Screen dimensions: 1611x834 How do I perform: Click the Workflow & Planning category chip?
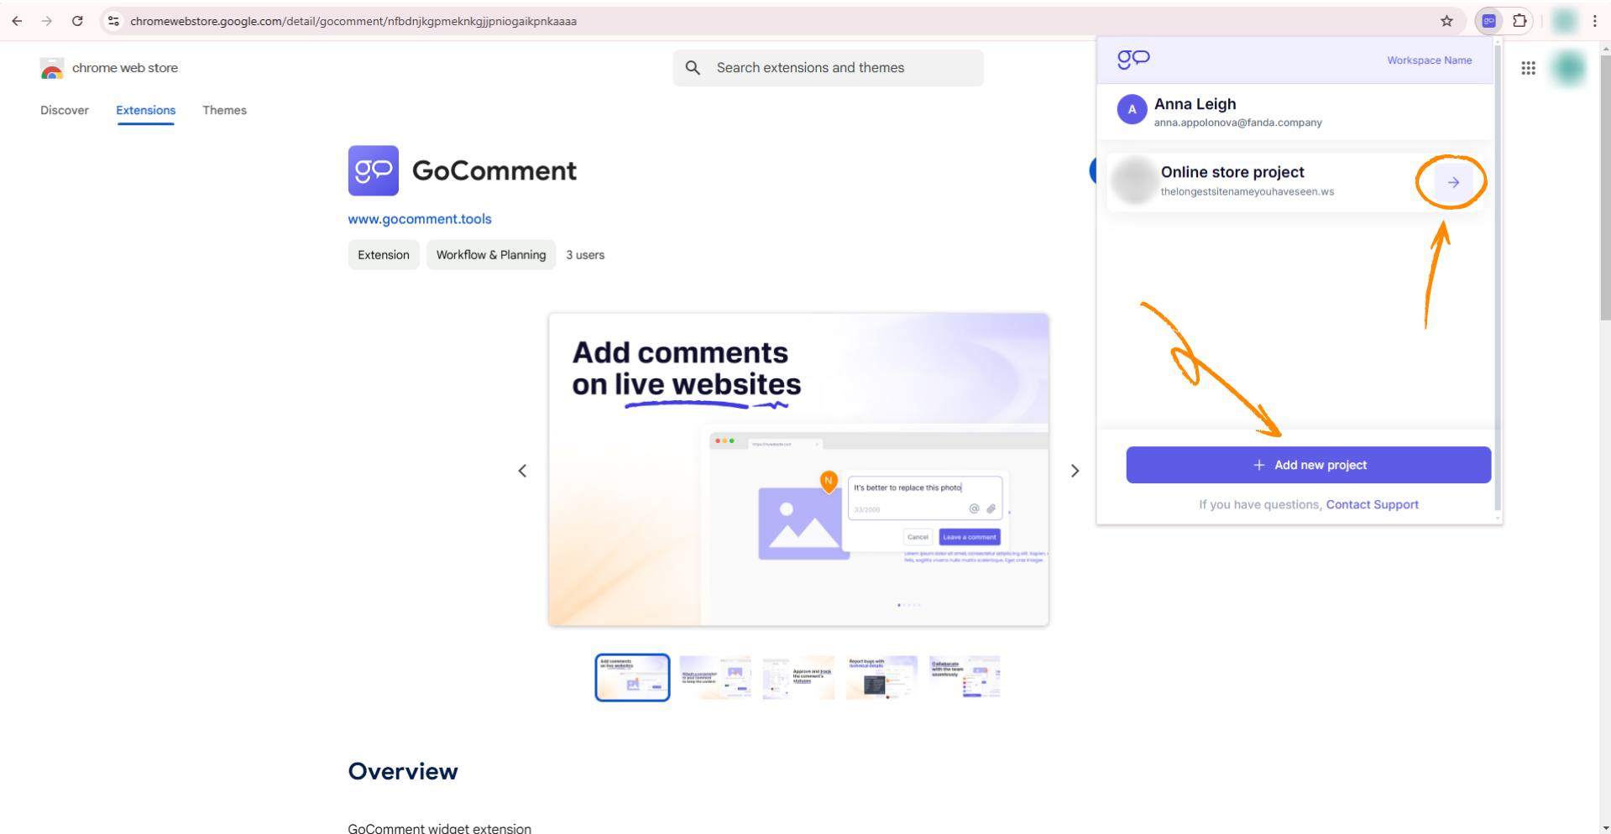[491, 255]
